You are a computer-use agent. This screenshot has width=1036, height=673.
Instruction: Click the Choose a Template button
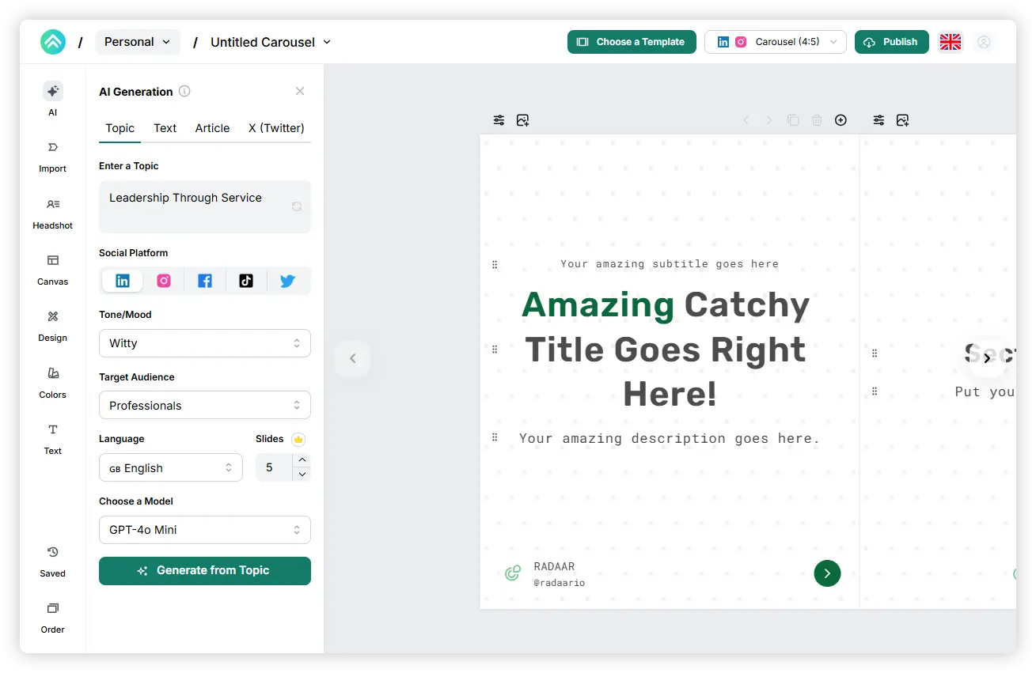click(631, 42)
